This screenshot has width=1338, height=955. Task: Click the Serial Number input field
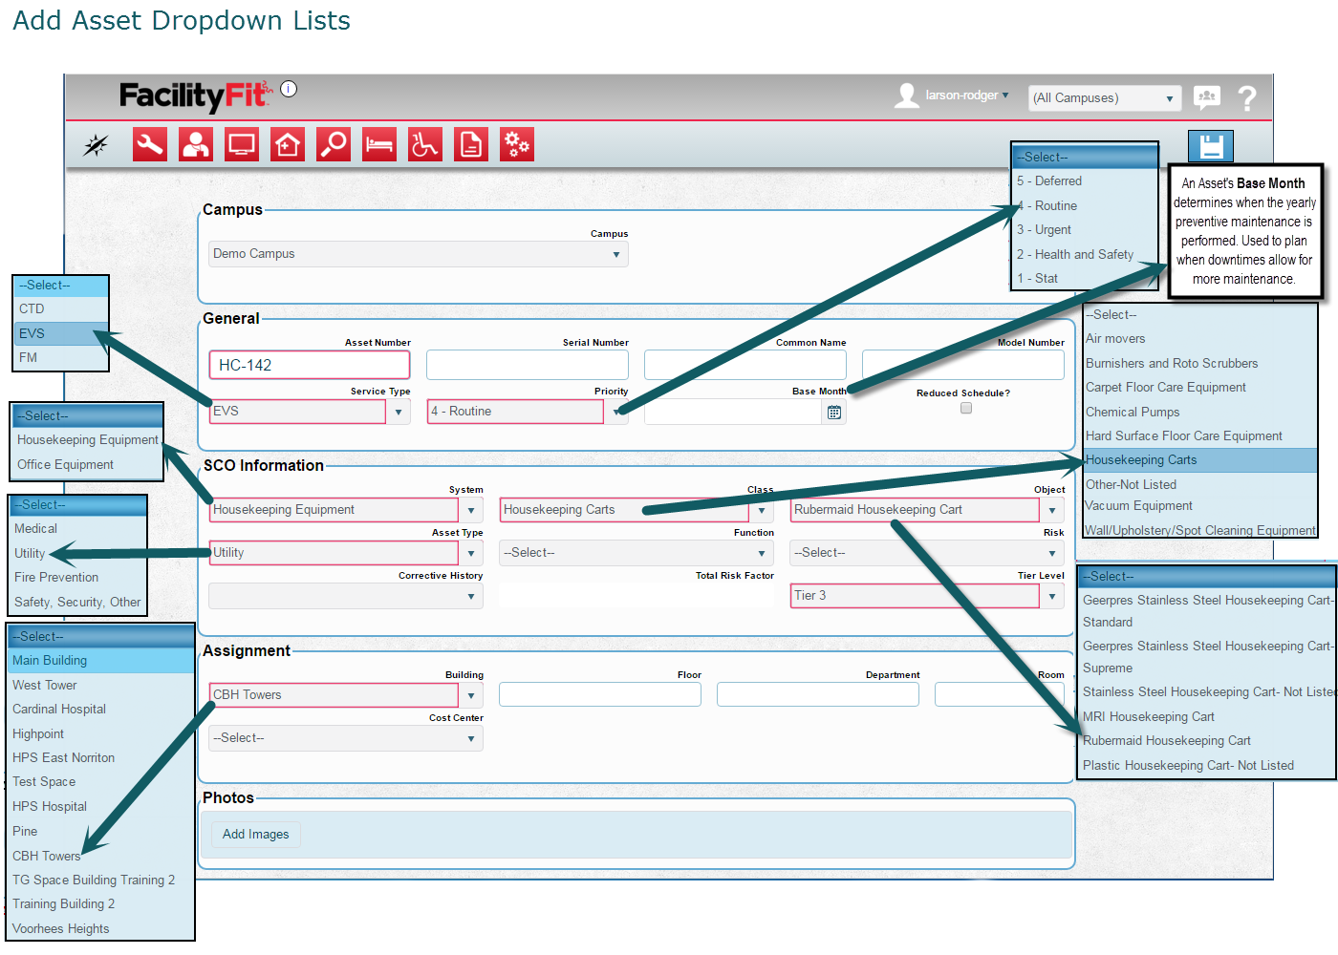click(x=528, y=365)
